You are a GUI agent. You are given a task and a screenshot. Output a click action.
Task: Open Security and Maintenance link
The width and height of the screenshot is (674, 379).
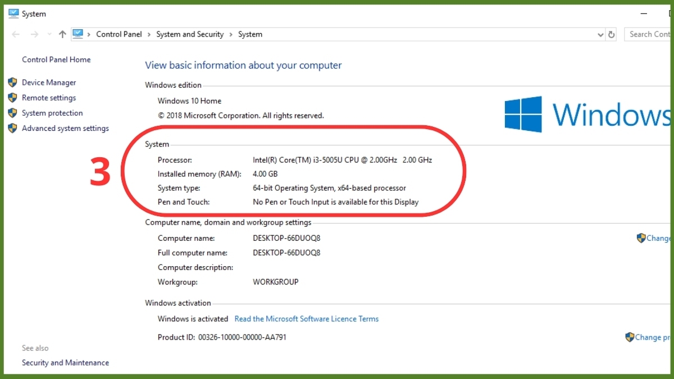(x=65, y=363)
